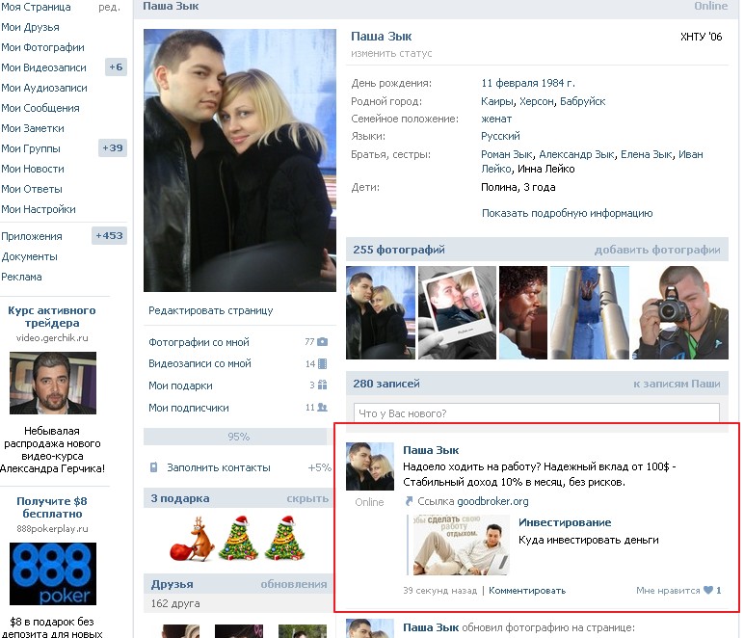This screenshot has width=744, height=638.
Task: Click the женат marital status link
Action: tap(496, 119)
